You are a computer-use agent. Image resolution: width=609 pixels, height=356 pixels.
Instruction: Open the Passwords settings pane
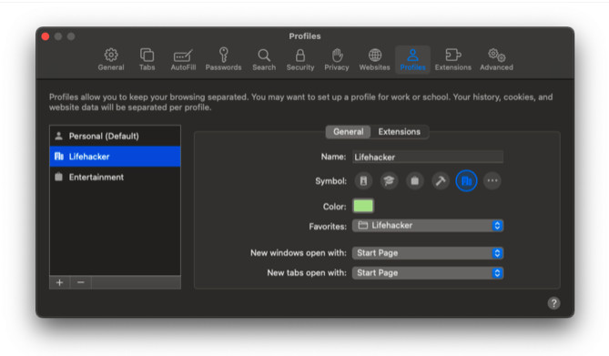(223, 59)
